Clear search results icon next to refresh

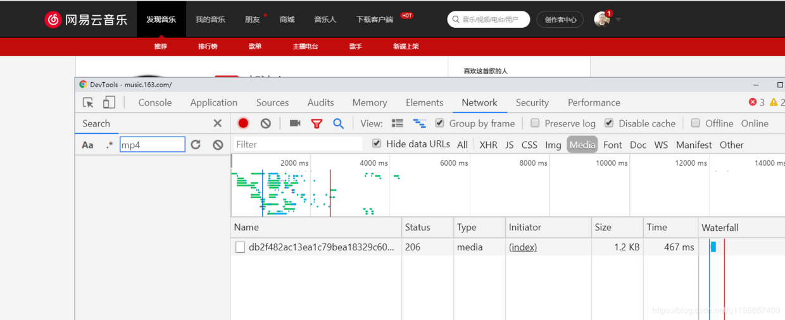point(218,145)
